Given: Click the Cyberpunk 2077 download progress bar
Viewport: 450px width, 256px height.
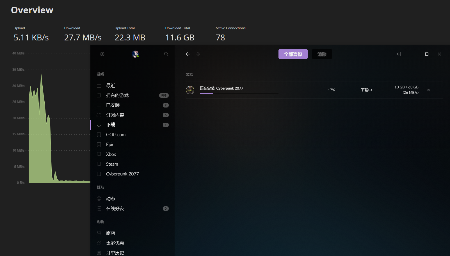Looking at the screenshot, I should [x=239, y=93].
